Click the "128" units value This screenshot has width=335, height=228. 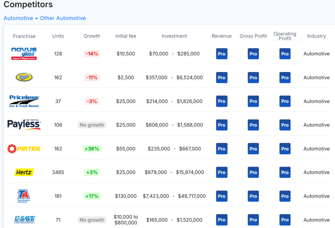tap(58, 54)
